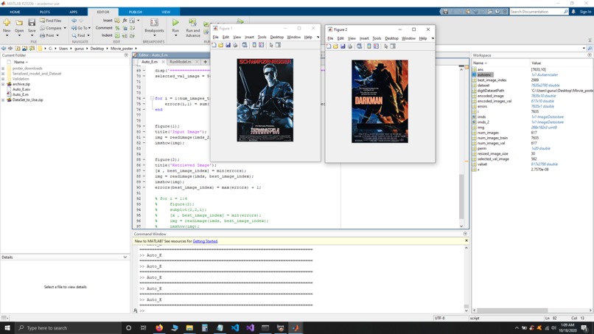
Task: Click the up one level folder icon
Action: 18,49
